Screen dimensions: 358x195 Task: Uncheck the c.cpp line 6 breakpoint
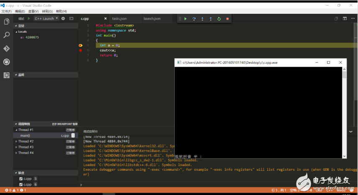[x=21, y=185]
